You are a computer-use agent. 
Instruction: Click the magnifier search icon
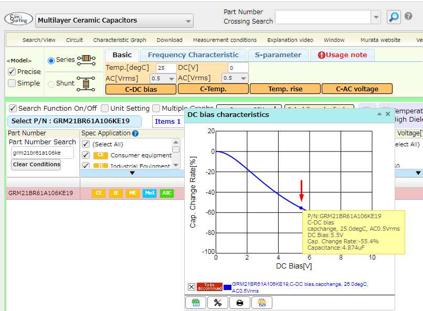[x=394, y=17]
